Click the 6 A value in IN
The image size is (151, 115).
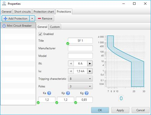click(80, 64)
